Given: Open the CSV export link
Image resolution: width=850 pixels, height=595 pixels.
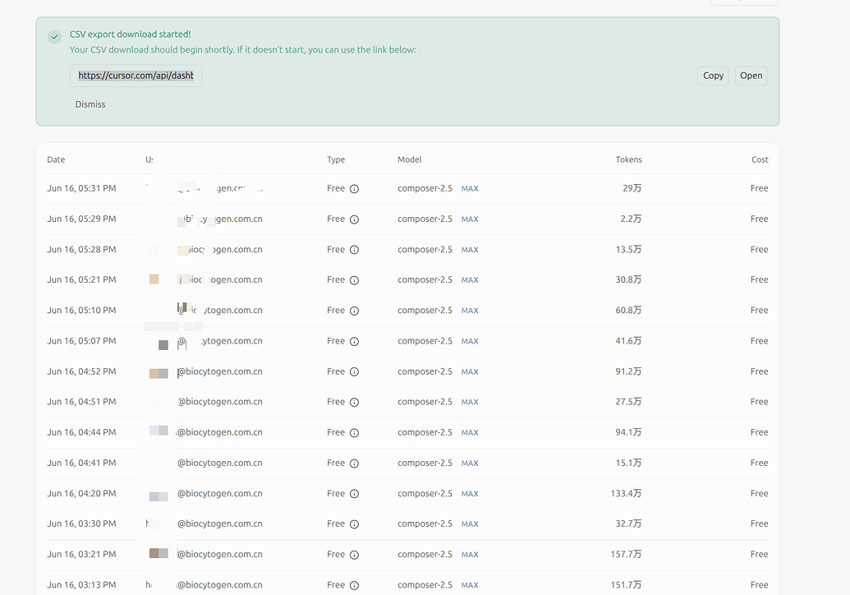Looking at the screenshot, I should (751, 76).
